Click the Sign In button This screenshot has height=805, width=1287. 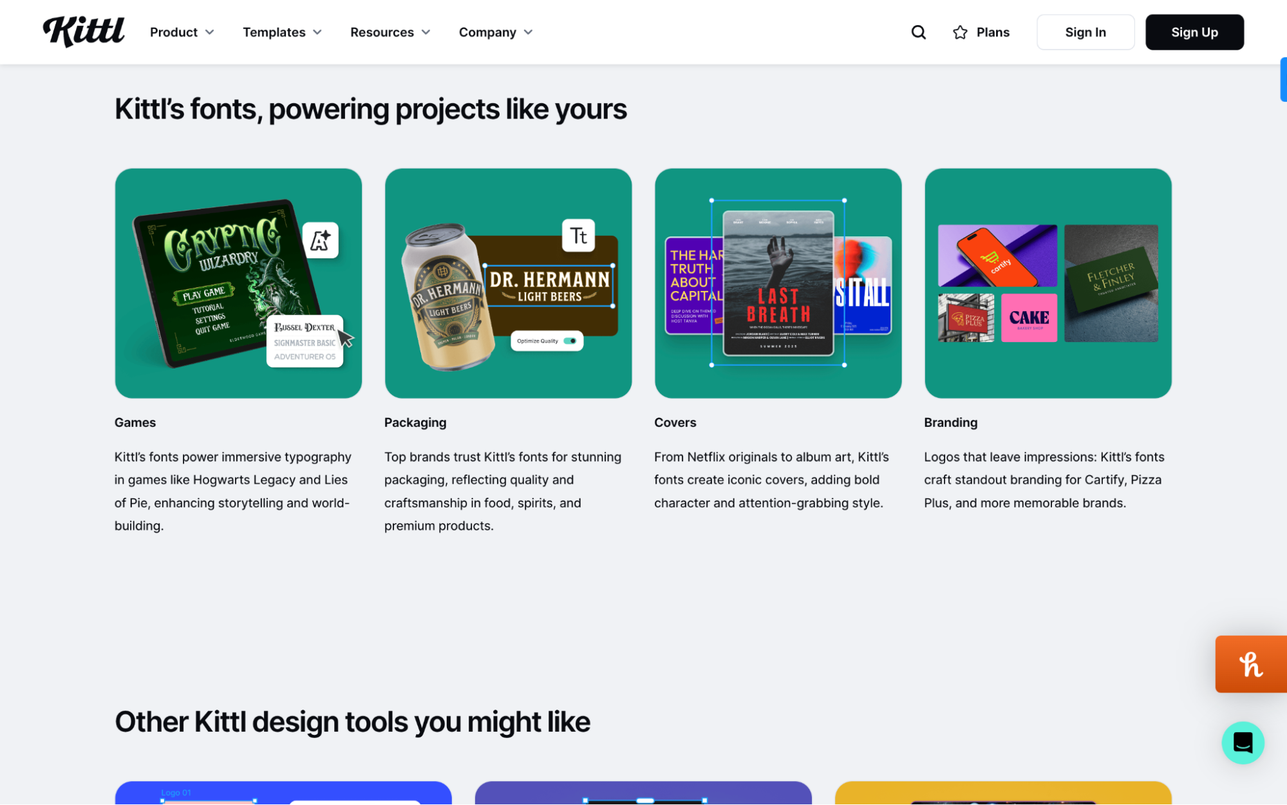1085,32
